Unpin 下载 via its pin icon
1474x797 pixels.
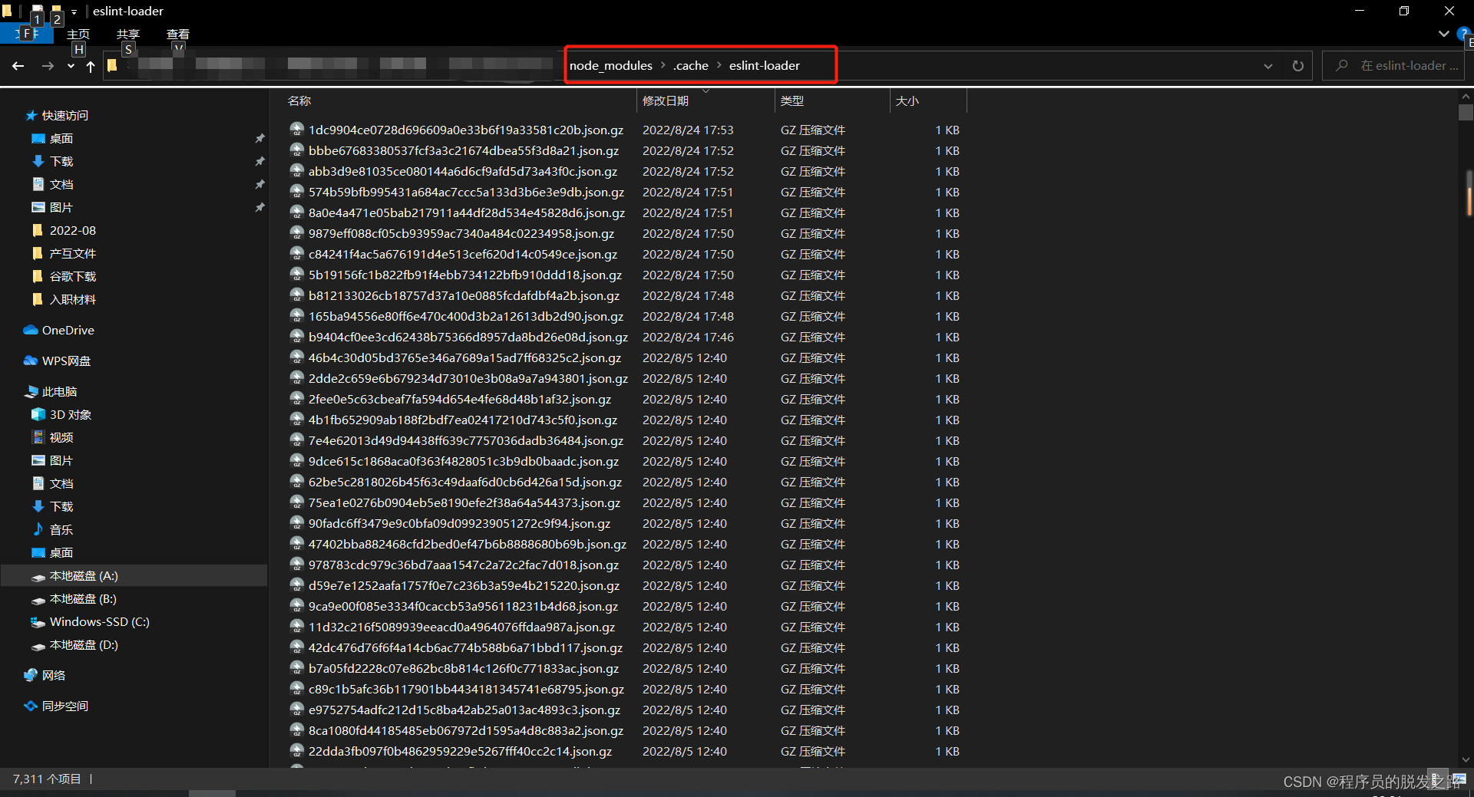259,161
